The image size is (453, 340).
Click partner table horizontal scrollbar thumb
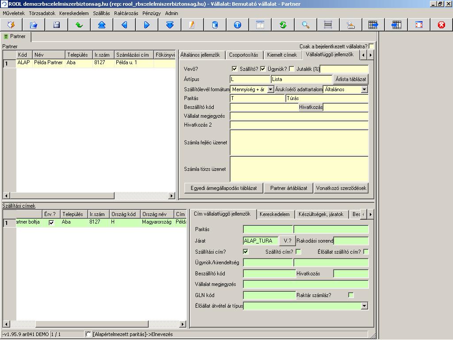[x=62, y=196]
